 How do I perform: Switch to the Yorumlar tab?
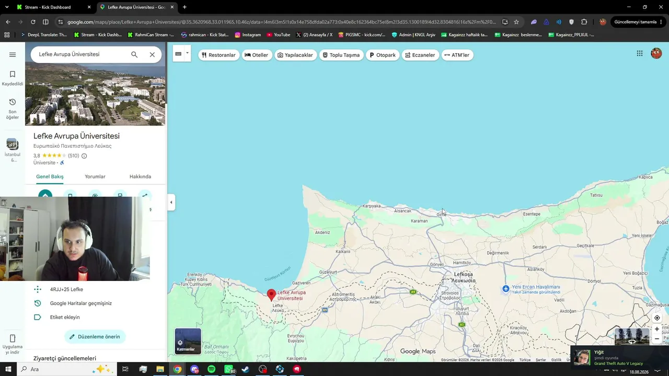pyautogui.click(x=95, y=177)
